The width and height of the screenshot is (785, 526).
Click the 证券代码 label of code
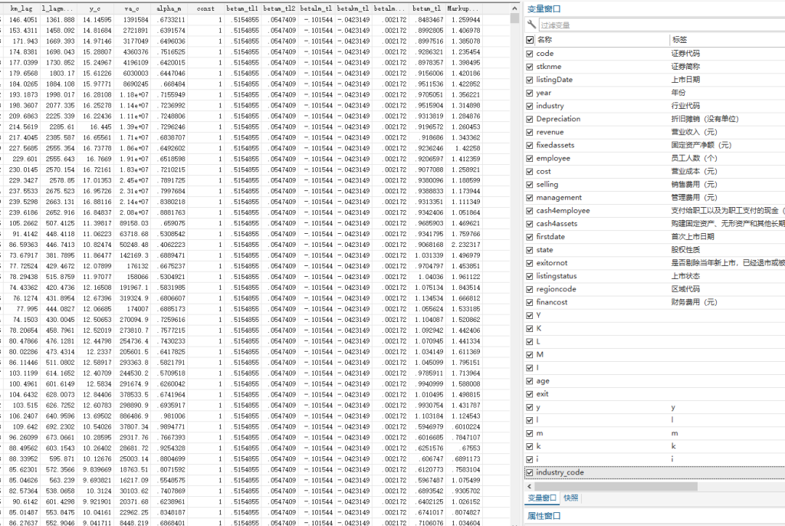point(685,53)
